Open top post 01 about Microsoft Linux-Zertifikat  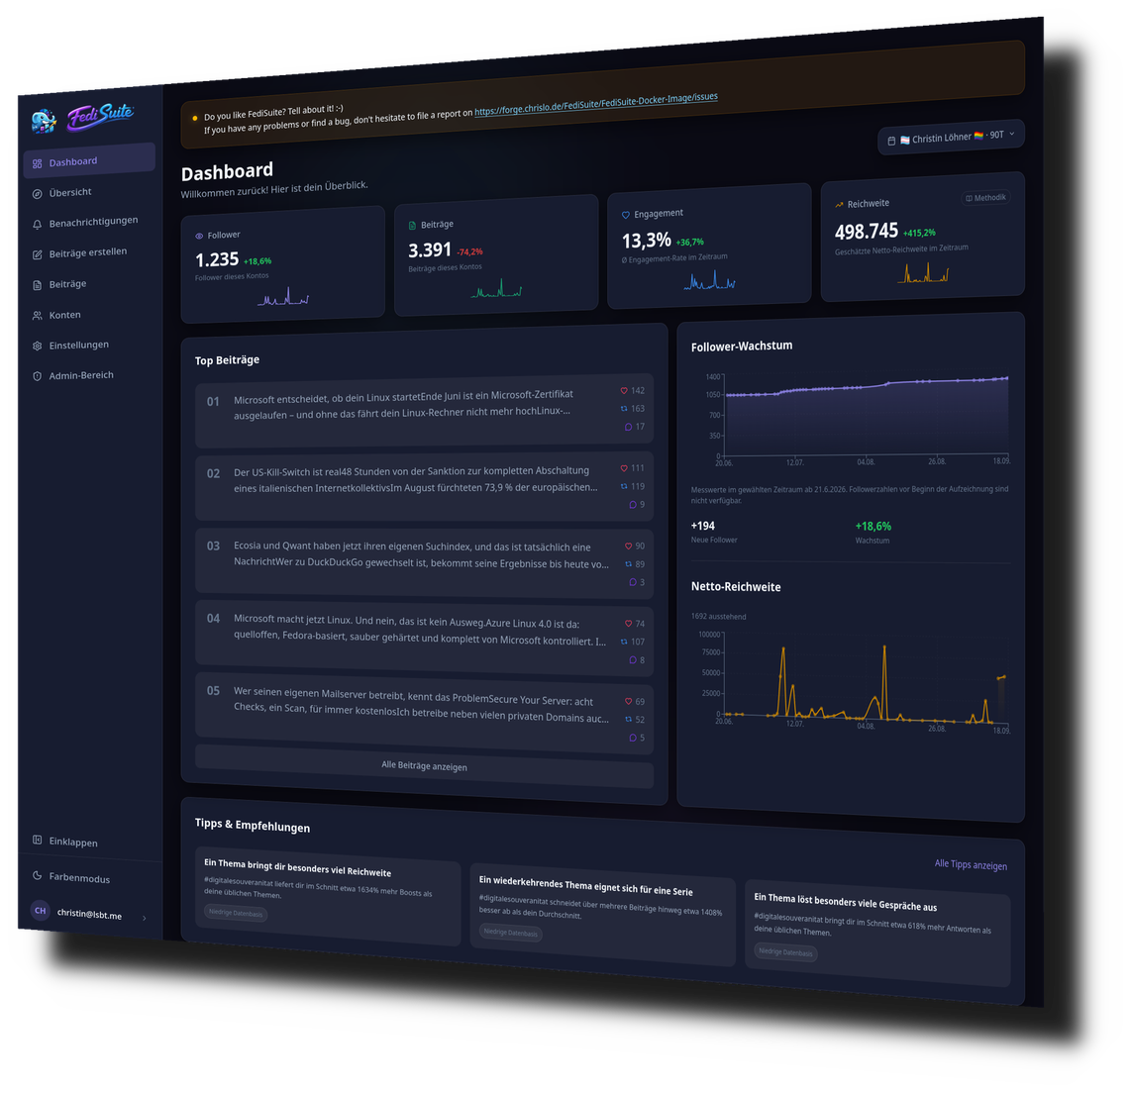(x=424, y=410)
